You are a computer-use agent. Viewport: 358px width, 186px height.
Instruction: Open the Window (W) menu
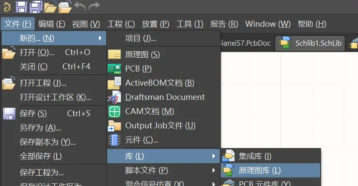point(268,24)
